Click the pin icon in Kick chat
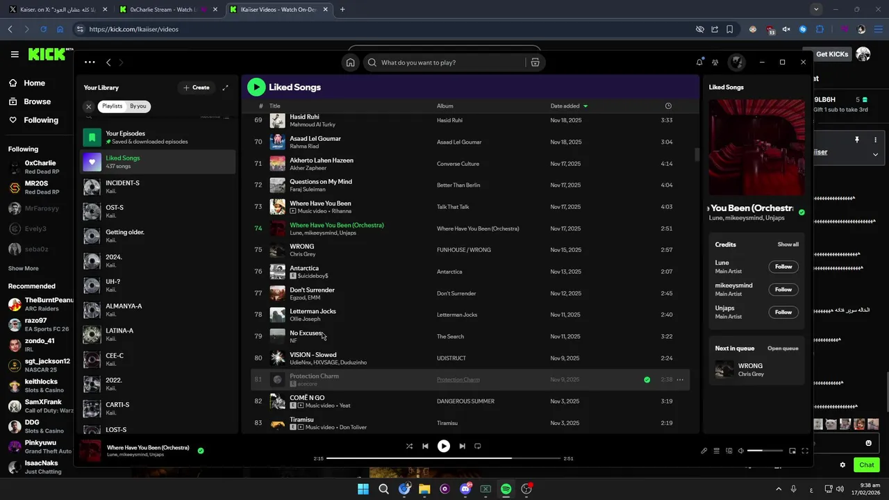889x500 pixels. point(857,140)
